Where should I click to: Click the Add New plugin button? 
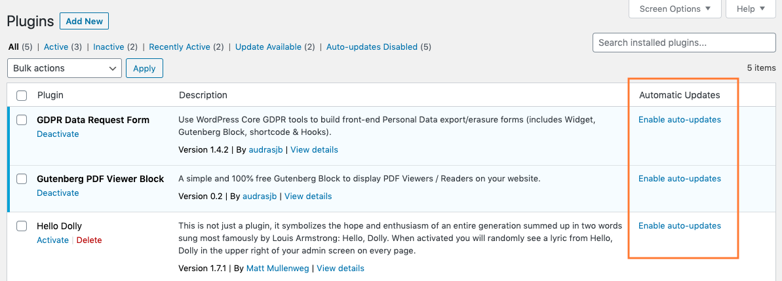pos(84,21)
